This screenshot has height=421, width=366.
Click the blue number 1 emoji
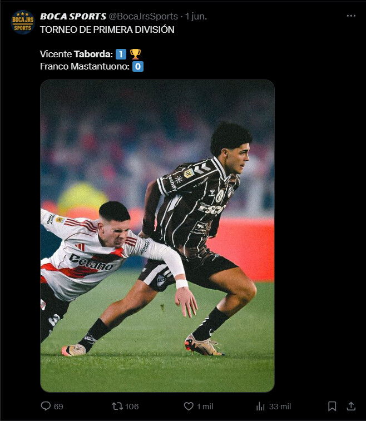[x=121, y=55]
